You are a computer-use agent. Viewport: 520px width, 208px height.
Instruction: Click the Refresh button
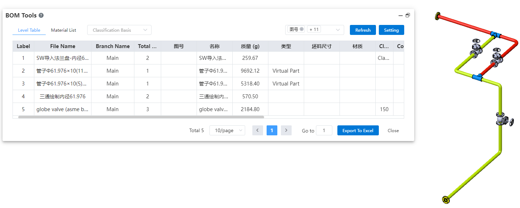(363, 30)
